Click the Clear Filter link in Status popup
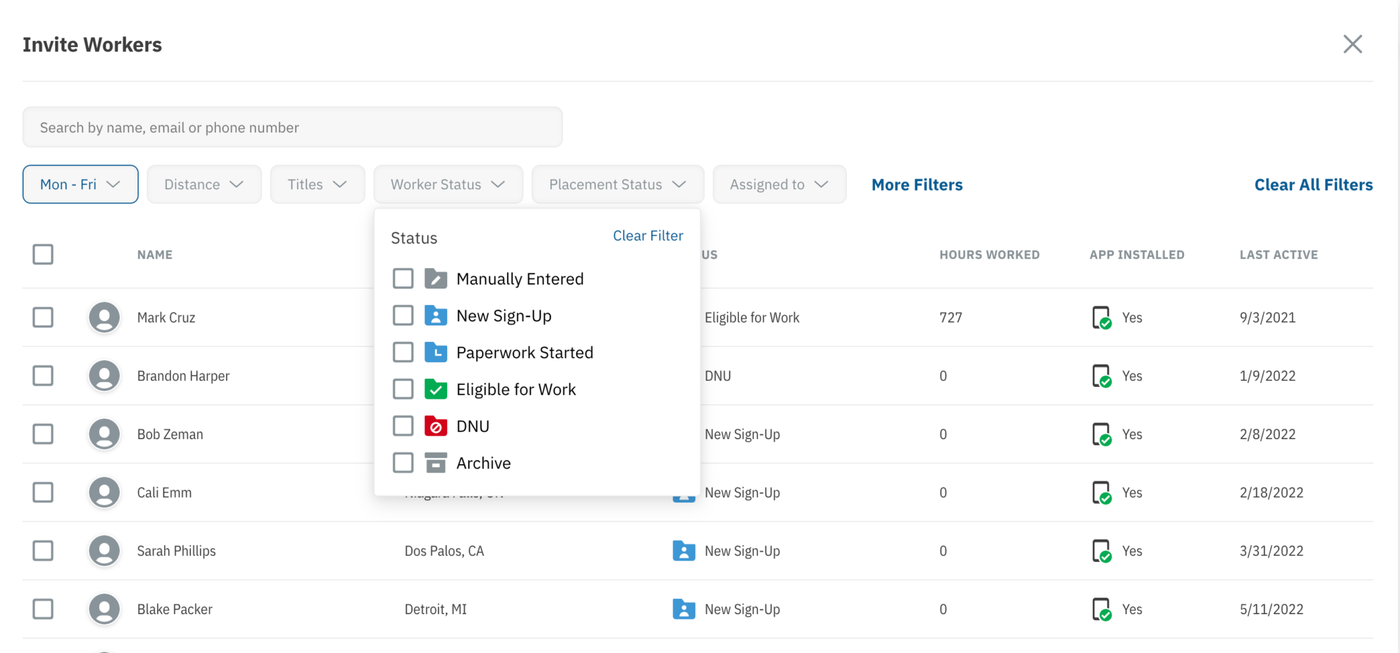This screenshot has width=1400, height=653. (647, 235)
